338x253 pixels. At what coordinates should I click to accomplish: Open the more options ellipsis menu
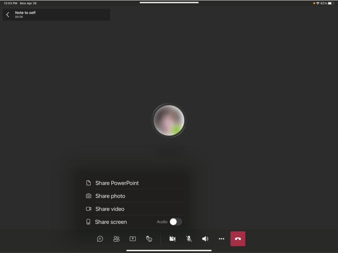pyautogui.click(x=222, y=239)
